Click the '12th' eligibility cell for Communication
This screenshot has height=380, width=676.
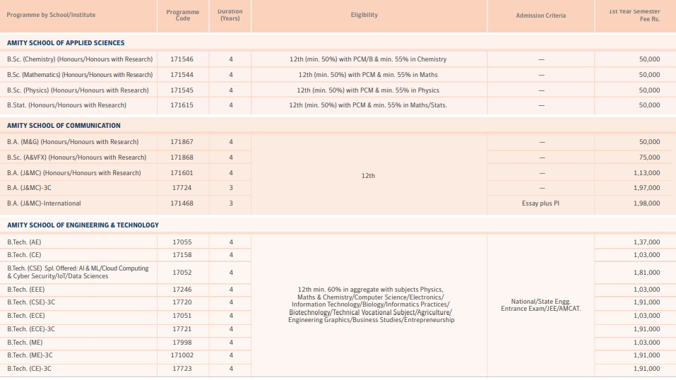point(368,176)
